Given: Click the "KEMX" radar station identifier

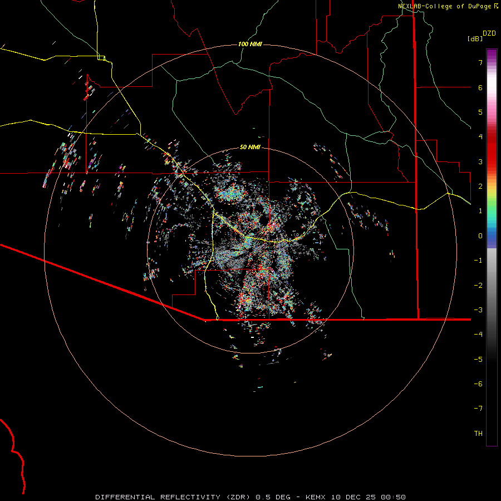Looking at the screenshot, I should pos(316,497).
